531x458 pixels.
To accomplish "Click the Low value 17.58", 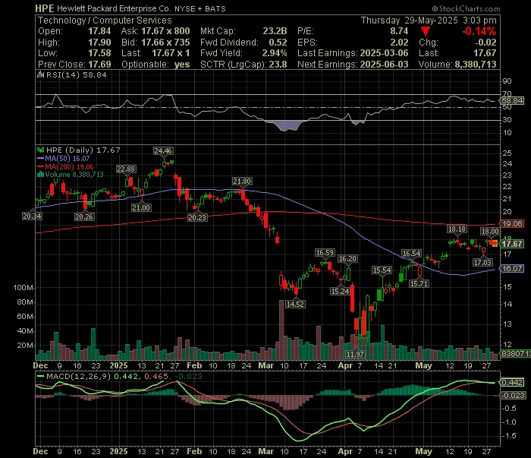I will 99,53.
